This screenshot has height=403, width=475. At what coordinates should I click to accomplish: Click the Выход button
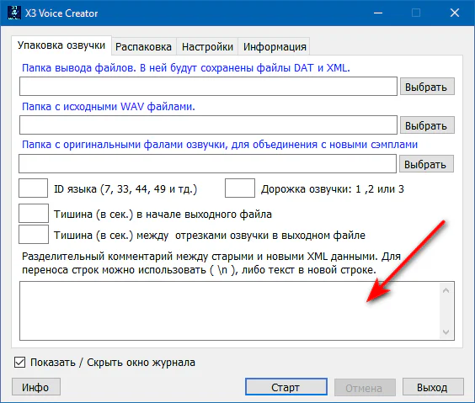click(433, 387)
